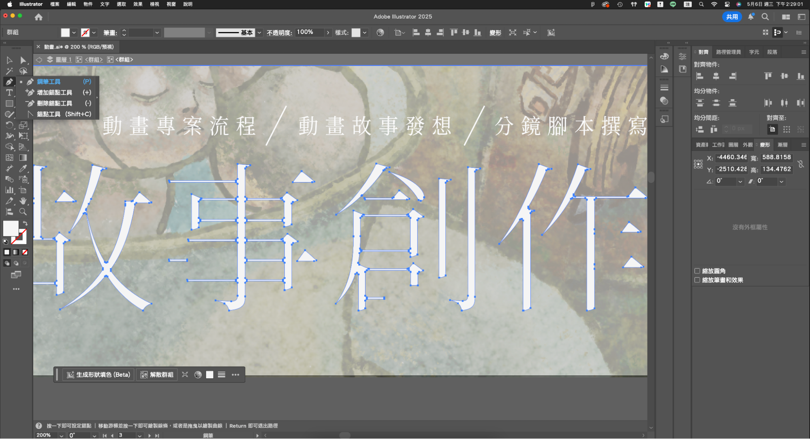
Task: Open the stroke swatch in the control bar
Action: 85,32
